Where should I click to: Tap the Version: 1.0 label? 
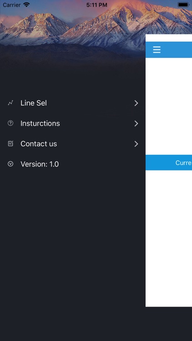40,164
